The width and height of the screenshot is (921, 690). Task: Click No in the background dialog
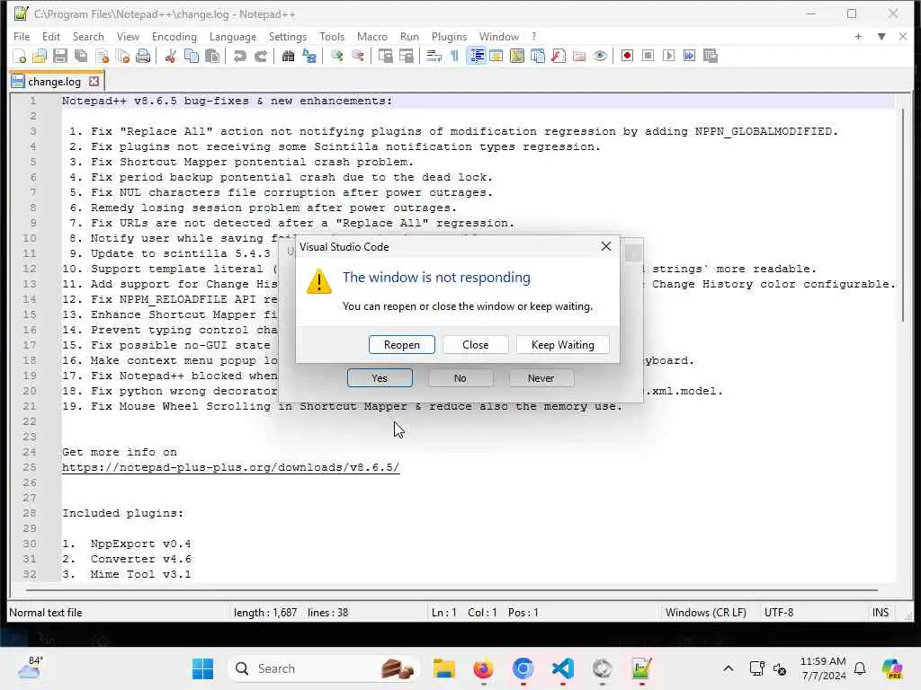[460, 378]
